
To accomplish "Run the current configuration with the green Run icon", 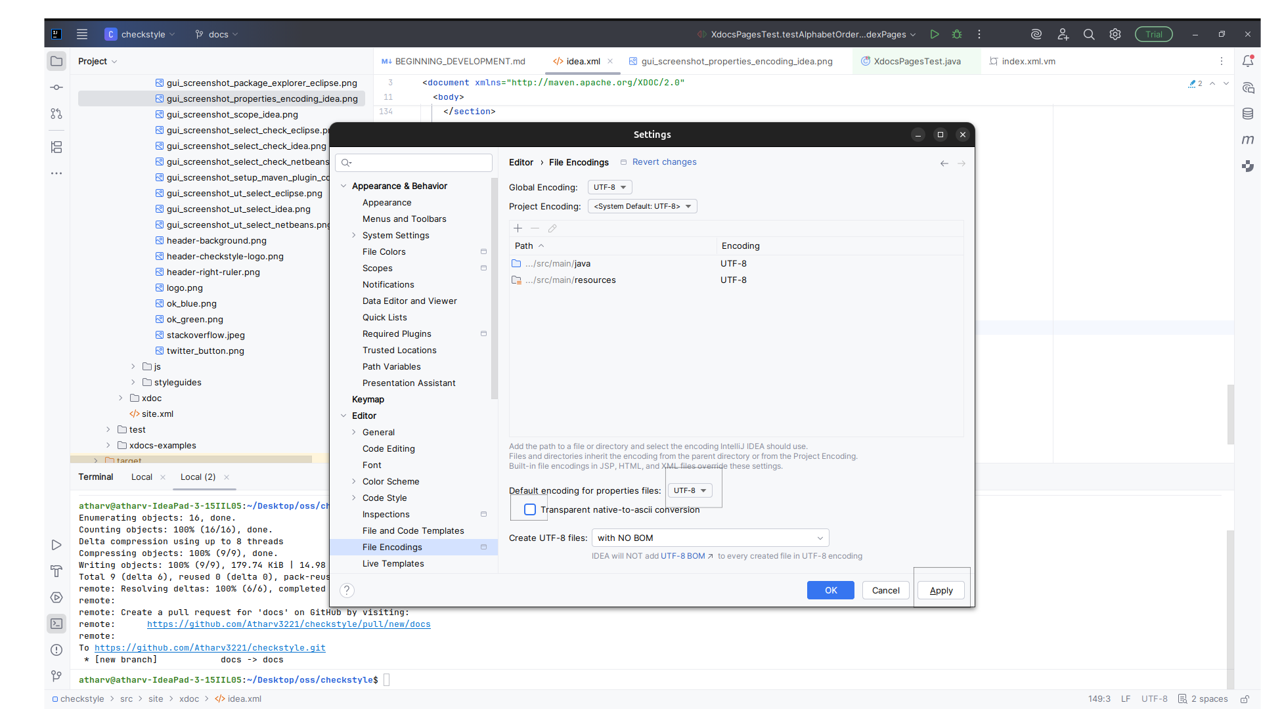I will (935, 34).
